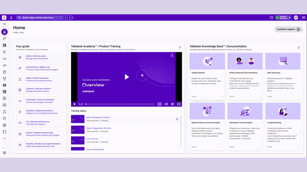This screenshot has height=172, width=307.
Task: Open Knowledge Base external link icon
Action: point(298,48)
